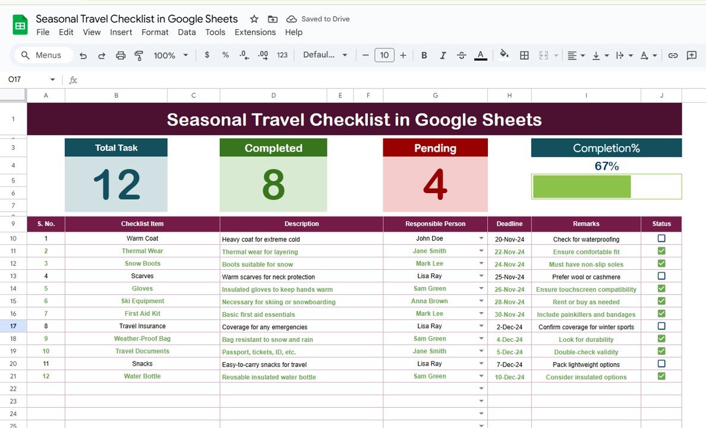
Task: Click the Redo arrow icon
Action: click(x=102, y=55)
